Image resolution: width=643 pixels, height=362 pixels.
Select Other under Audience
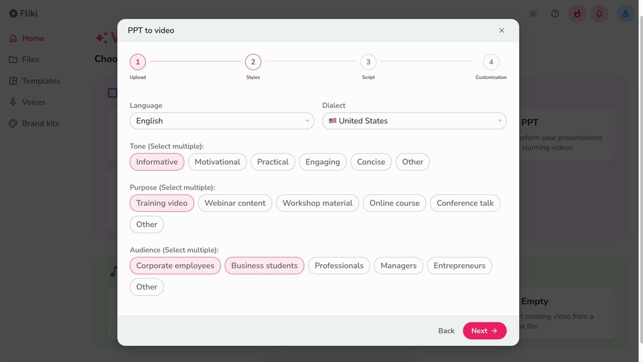click(x=147, y=287)
